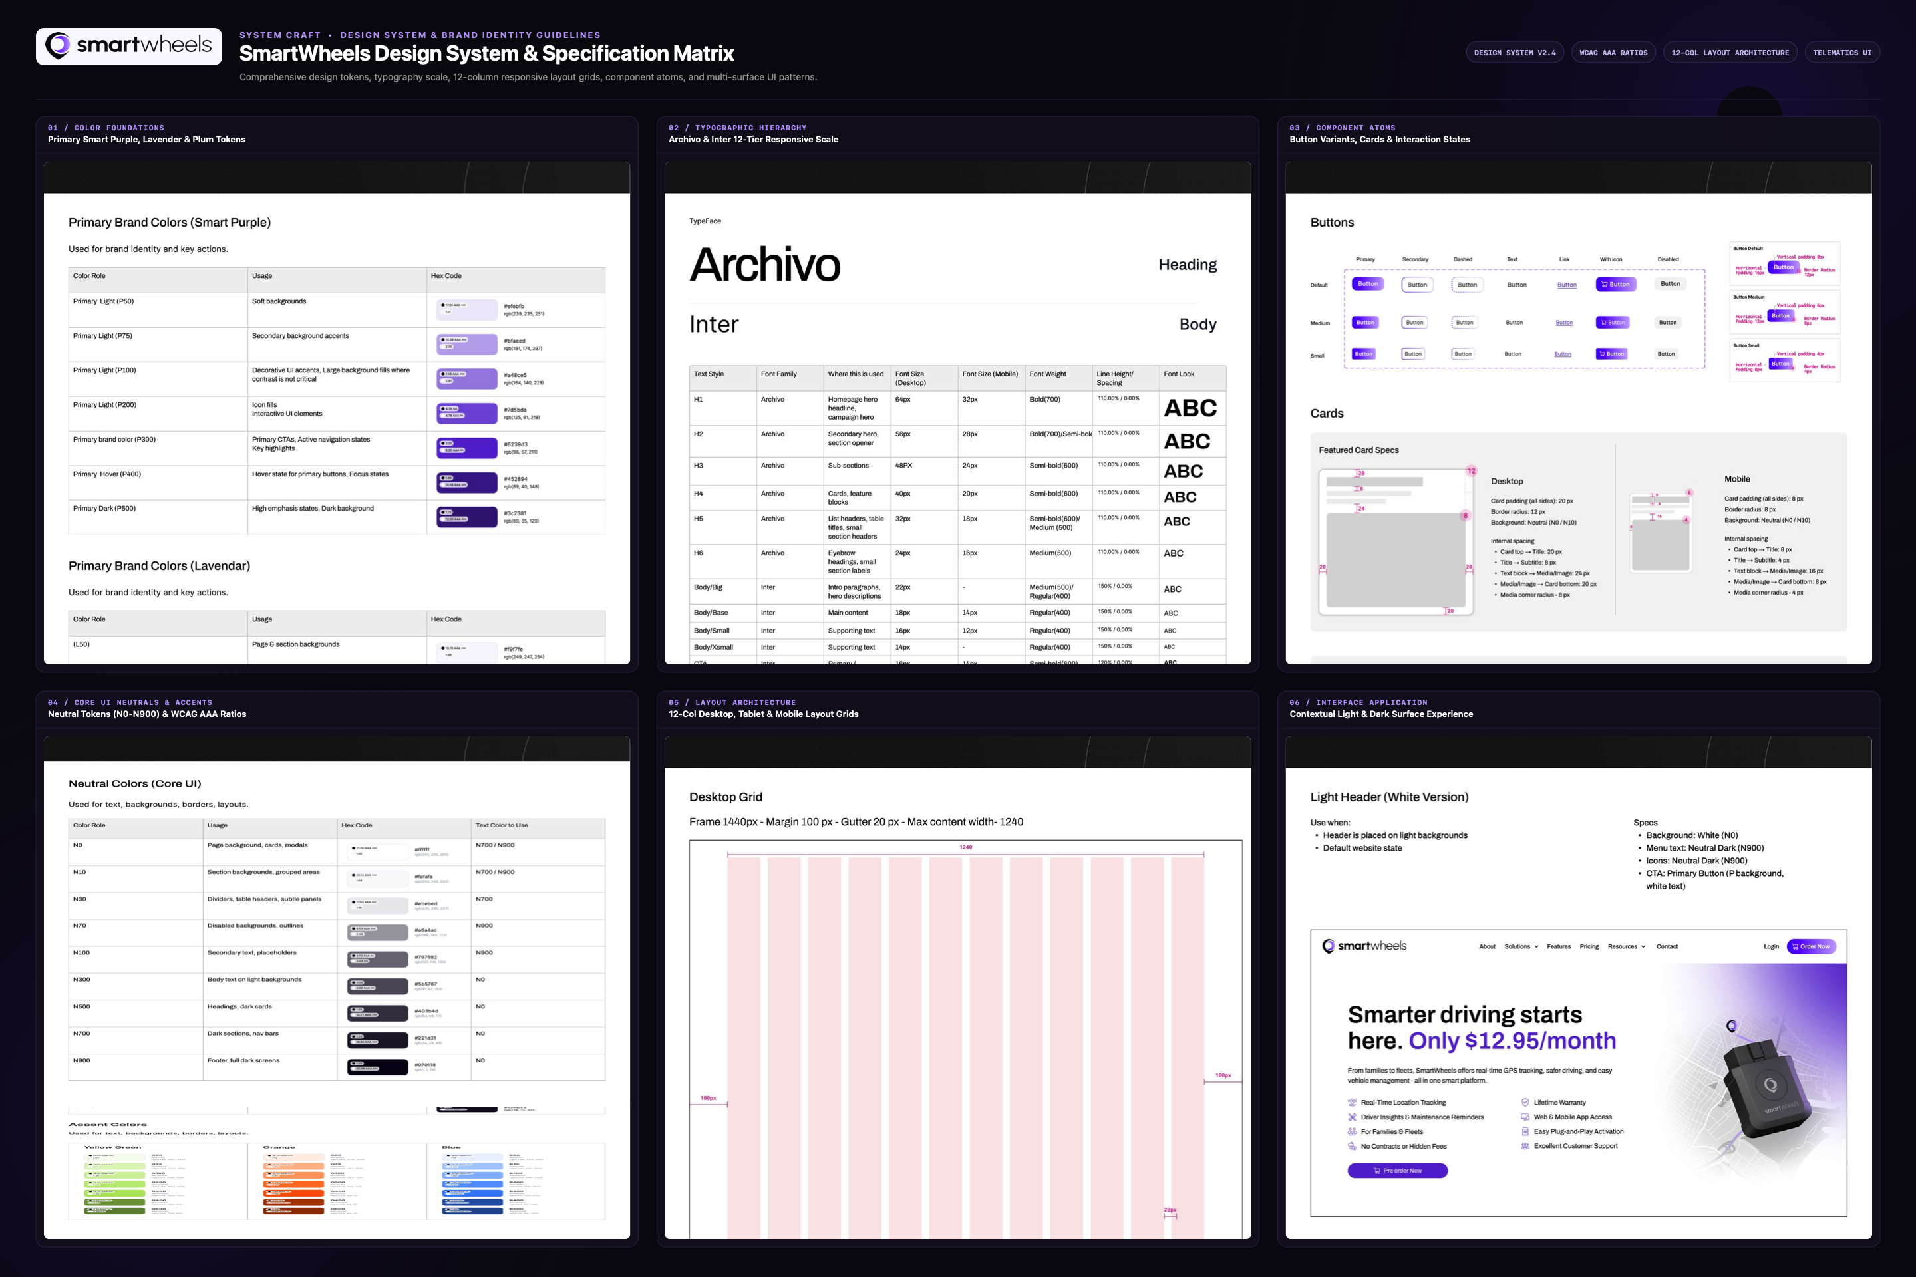Image resolution: width=1916 pixels, height=1277 pixels.
Task: Click the Easy Plug-and-Play Activation icon
Action: point(1525,1132)
